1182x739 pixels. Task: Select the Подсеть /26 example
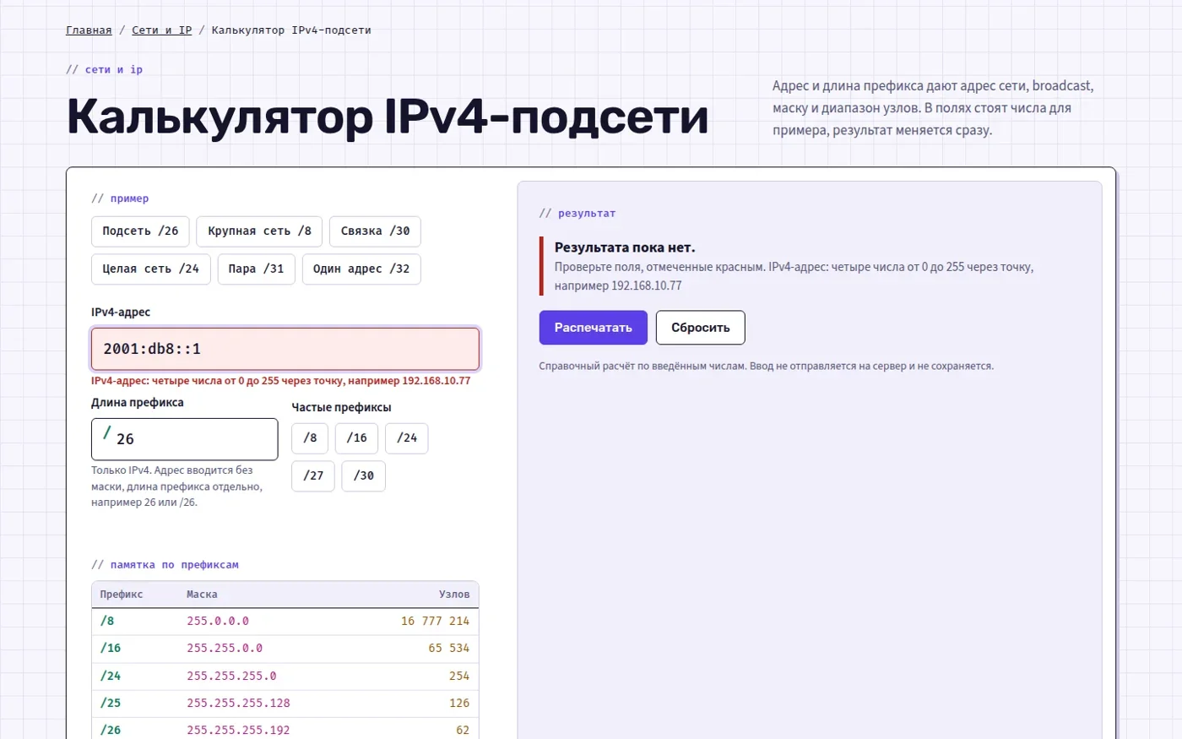pos(140,231)
